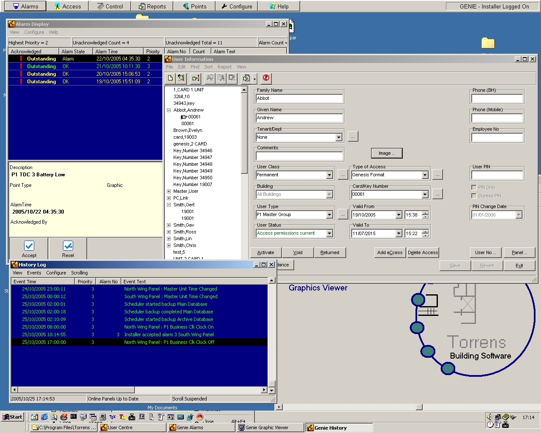Viewport: 541px width, 433px height.
Task: Open the User Type dropdown
Action: click(x=329, y=215)
